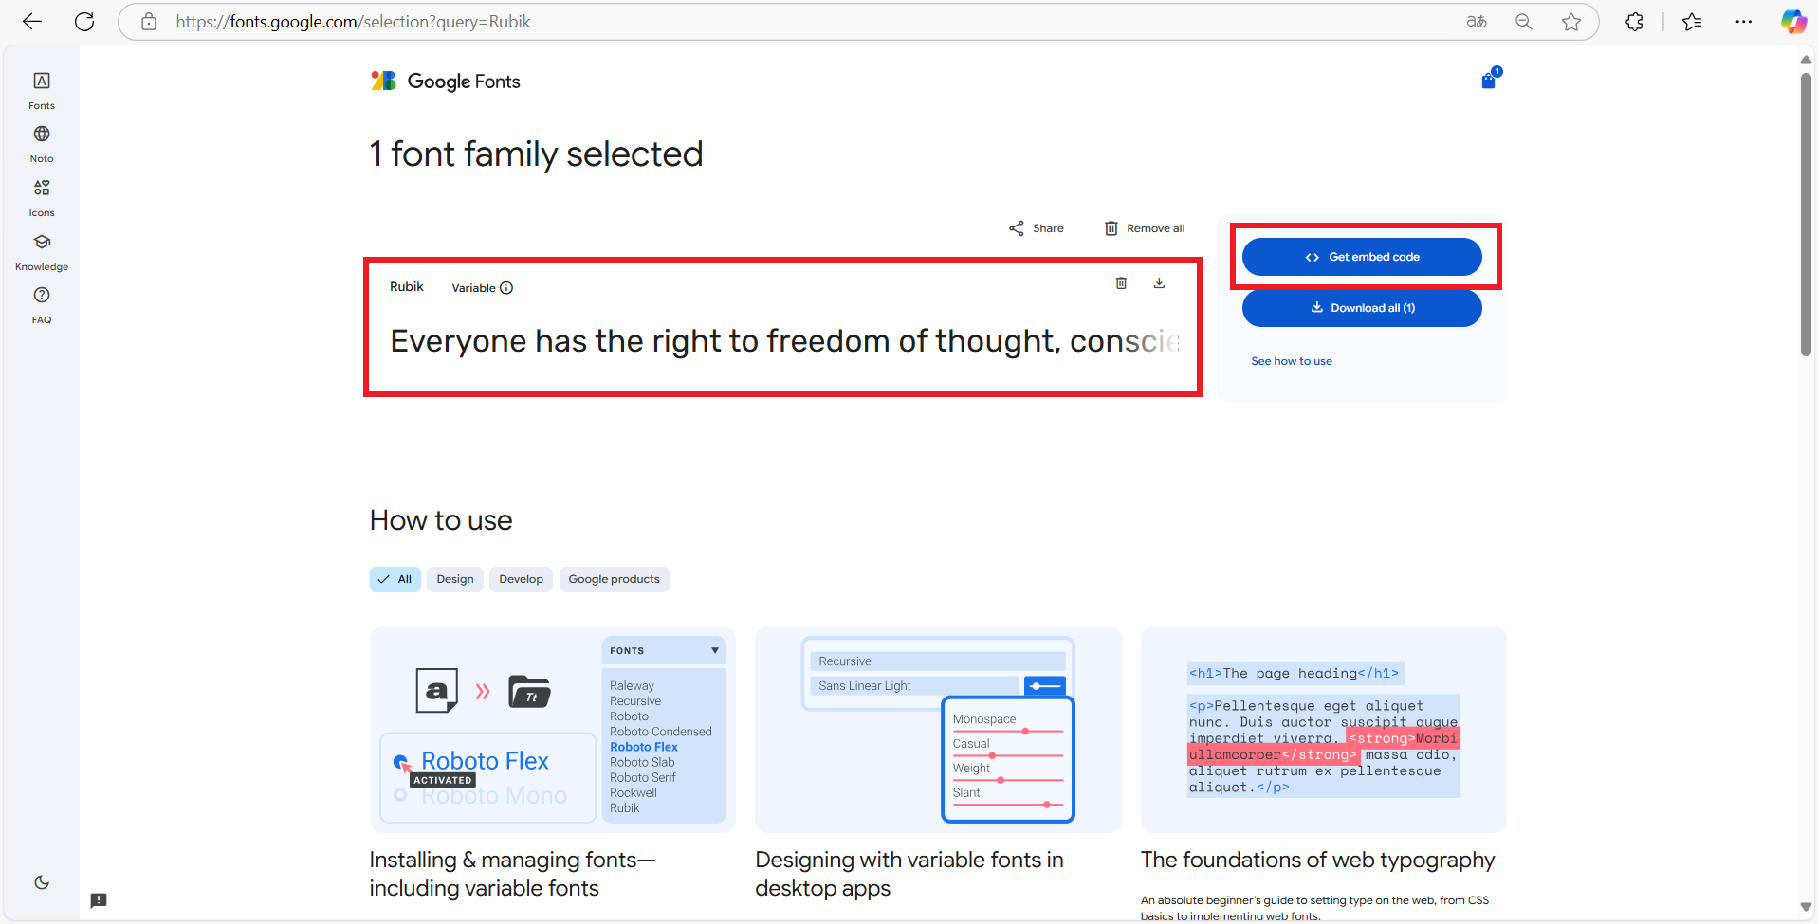The height and width of the screenshot is (924, 1818).
Task: Click the Get embed code button
Action: pos(1363,256)
